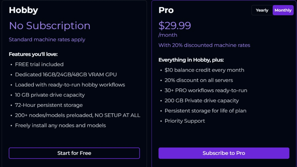Viewport: 297px width, 167px height.
Task: Switch billing to Yearly
Action: tap(262, 10)
